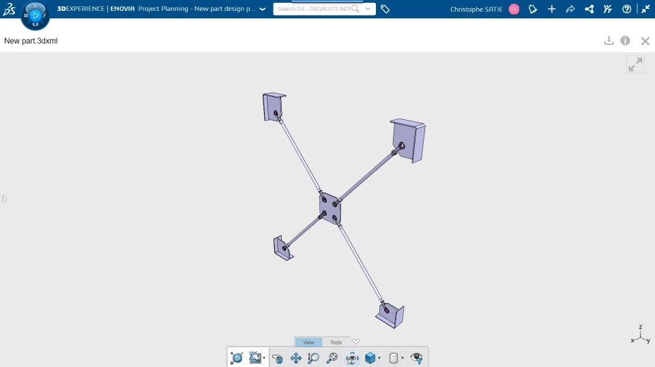This screenshot has height=367, width=655.
Task: Open the blue cube view dropdown arrow
Action: pyautogui.click(x=379, y=358)
